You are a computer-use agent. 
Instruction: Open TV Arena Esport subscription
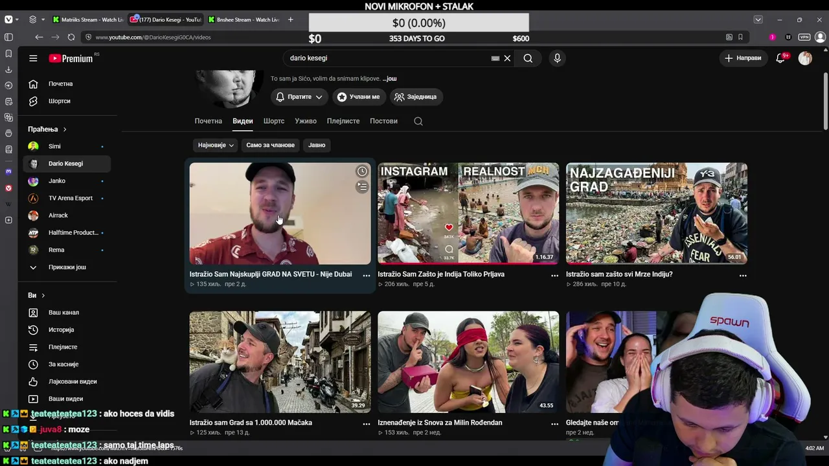(x=67, y=198)
